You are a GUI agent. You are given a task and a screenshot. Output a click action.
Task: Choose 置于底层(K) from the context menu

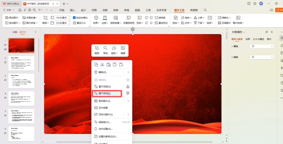(x=107, y=93)
